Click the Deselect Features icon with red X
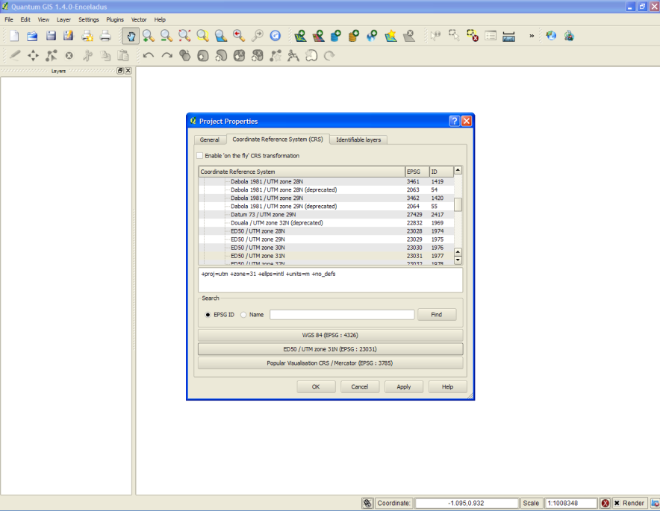This screenshot has width=660, height=511. (473, 36)
